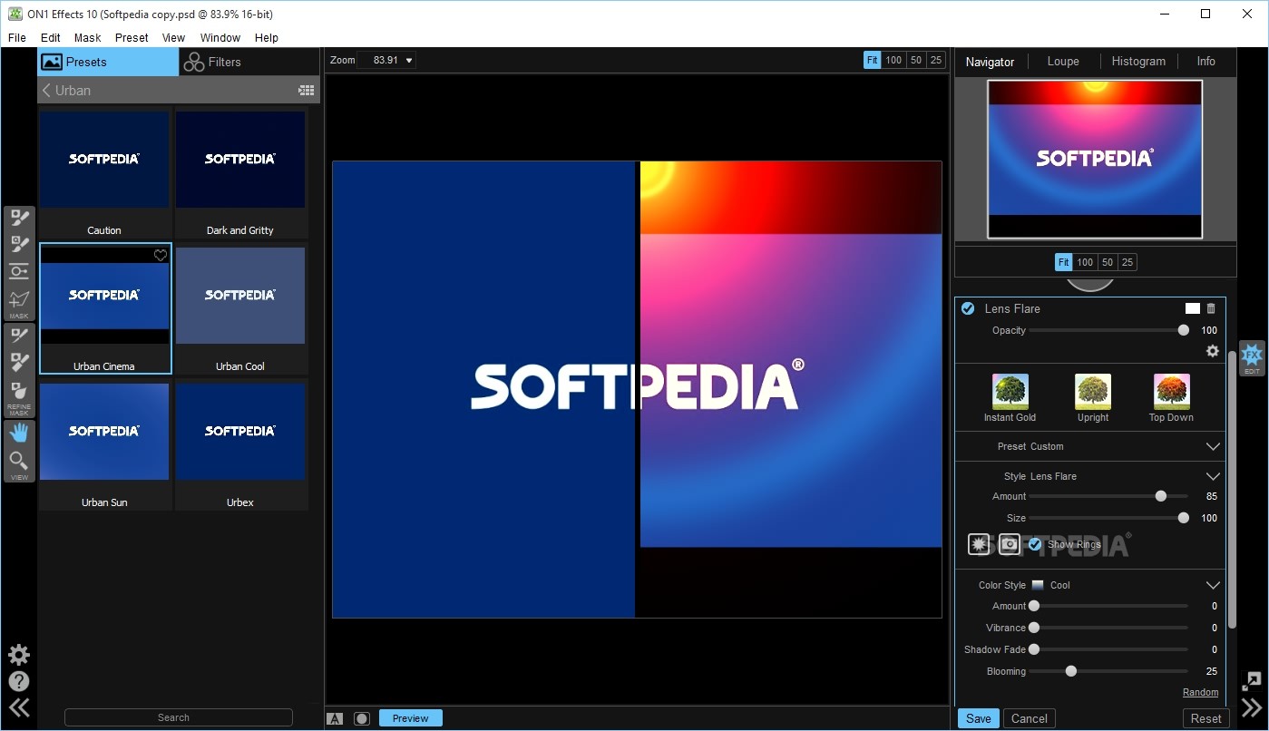The image size is (1269, 731).
Task: Apply the Top Down flare preset
Action: pos(1171,397)
